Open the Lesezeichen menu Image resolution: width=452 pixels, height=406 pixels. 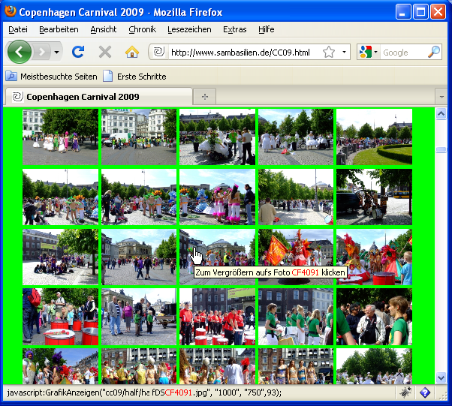[x=189, y=29]
